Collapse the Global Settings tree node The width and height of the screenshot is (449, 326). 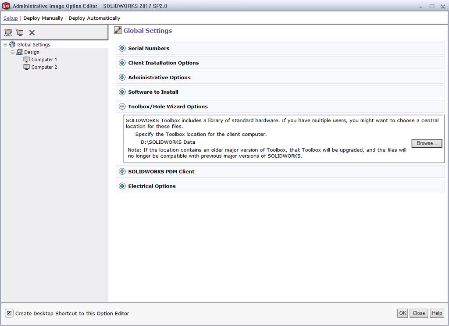(x=5, y=45)
